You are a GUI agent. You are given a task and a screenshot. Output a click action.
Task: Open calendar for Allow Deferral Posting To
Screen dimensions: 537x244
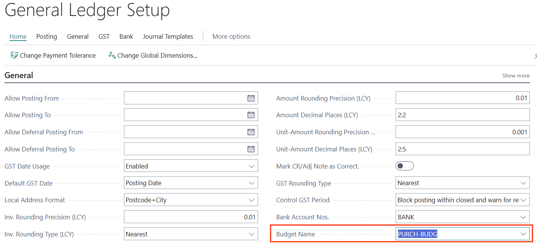click(x=251, y=149)
